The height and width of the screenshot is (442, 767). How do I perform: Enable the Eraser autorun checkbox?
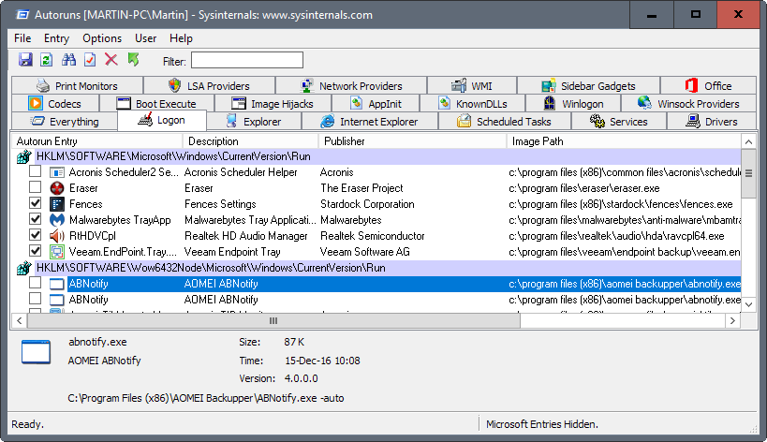35,187
